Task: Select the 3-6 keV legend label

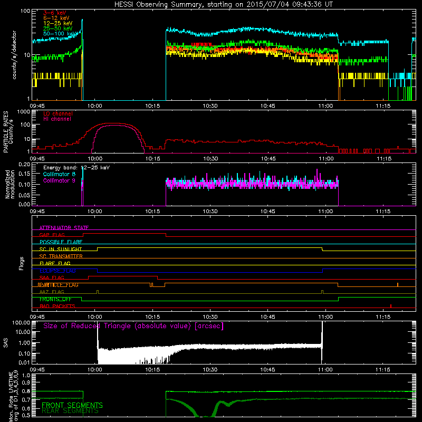Action: click(55, 13)
